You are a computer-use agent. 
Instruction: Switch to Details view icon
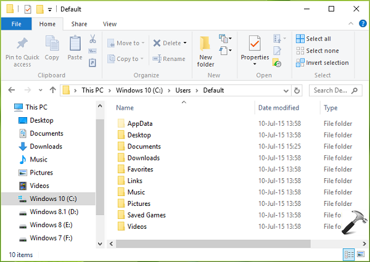tap(349, 255)
